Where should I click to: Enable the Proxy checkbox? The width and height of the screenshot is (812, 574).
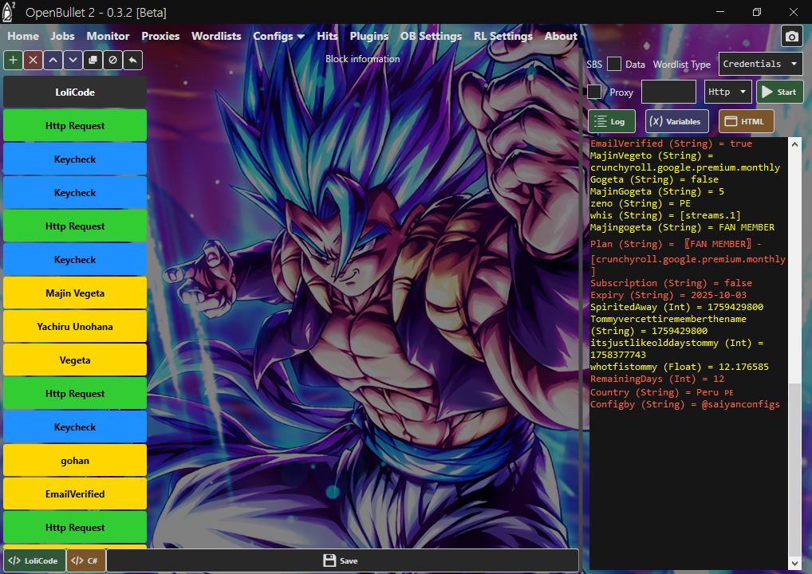point(594,92)
